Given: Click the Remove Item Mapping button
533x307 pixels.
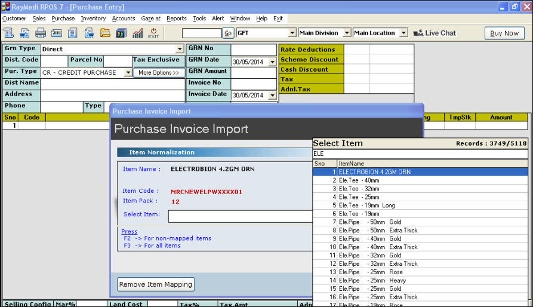Looking at the screenshot, I should pos(156,284).
